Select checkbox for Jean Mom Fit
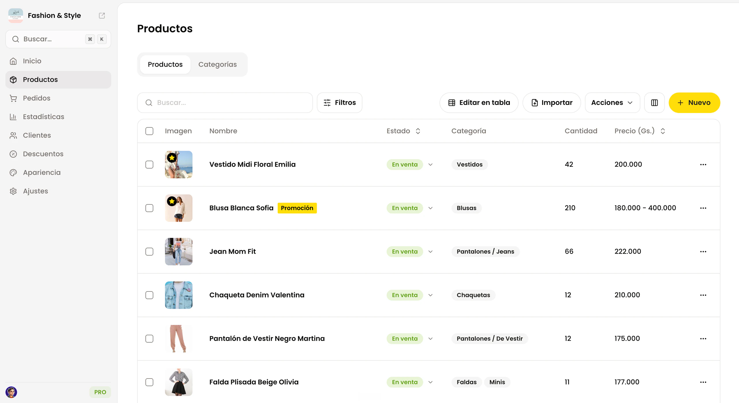 [149, 252]
